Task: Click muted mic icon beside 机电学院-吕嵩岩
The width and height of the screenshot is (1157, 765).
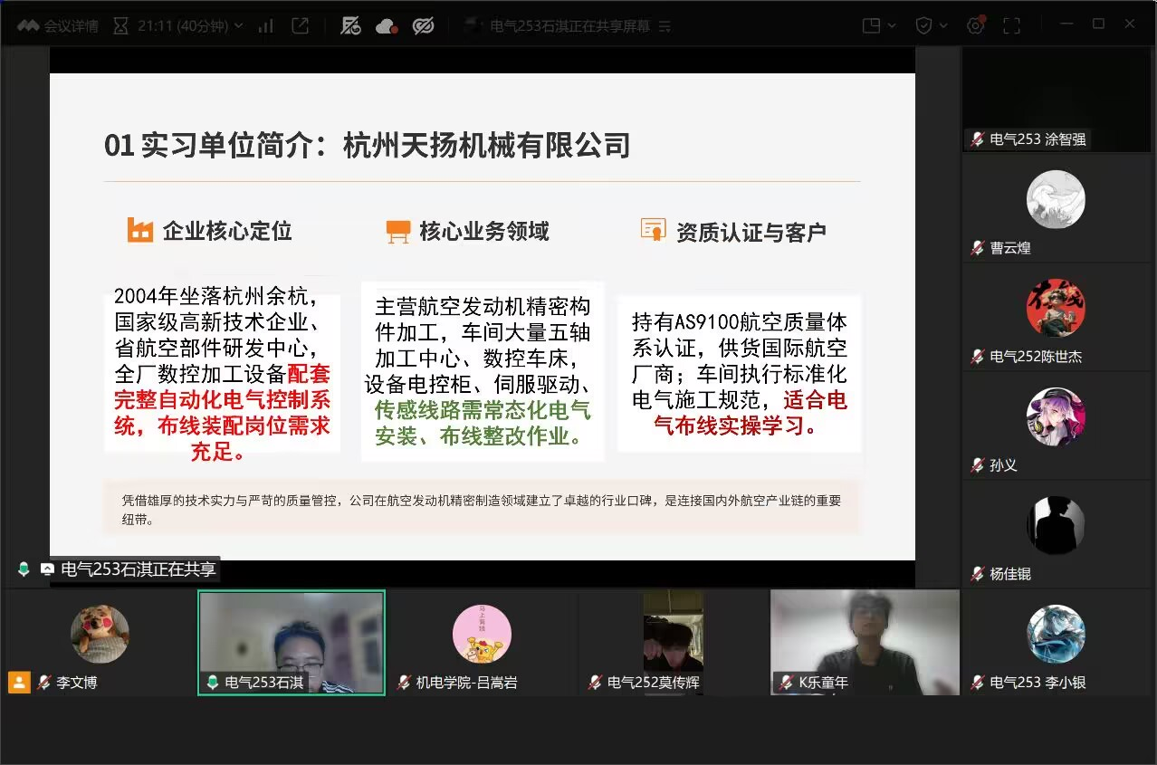Action: tap(403, 683)
